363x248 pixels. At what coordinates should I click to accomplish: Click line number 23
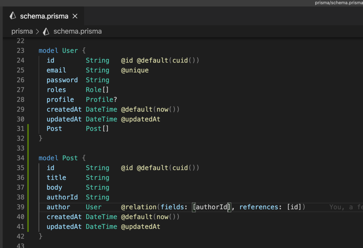pos(20,51)
